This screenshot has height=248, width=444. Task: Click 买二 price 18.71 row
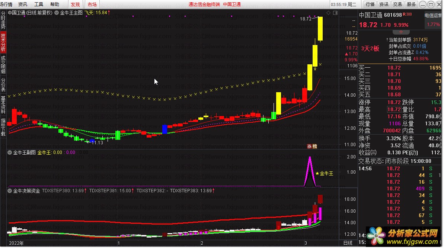click(400, 74)
